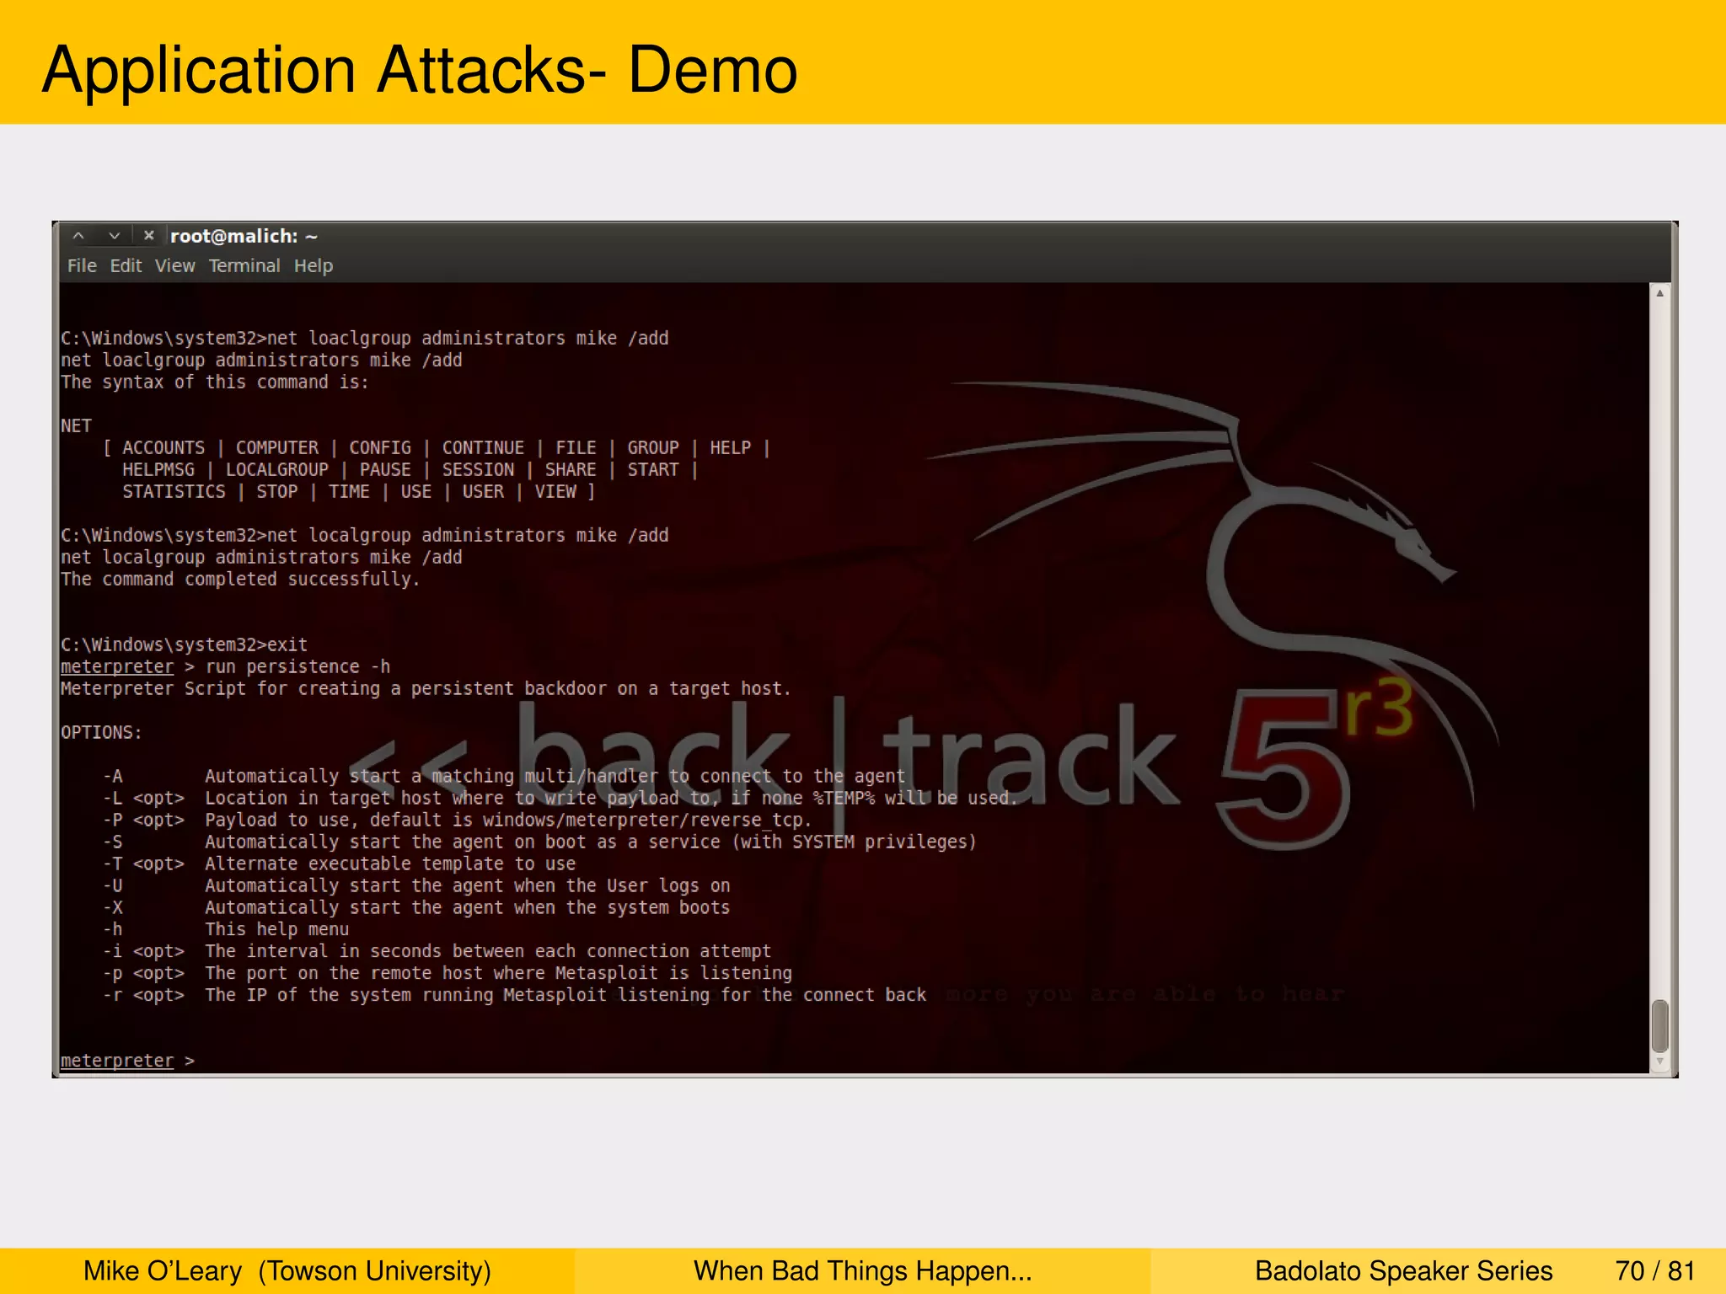Screen dimensions: 1726x1294
Task: Click the '[ ACCOUNTS | COMPUTER | CONFIG' syntax line
Action: [437, 448]
